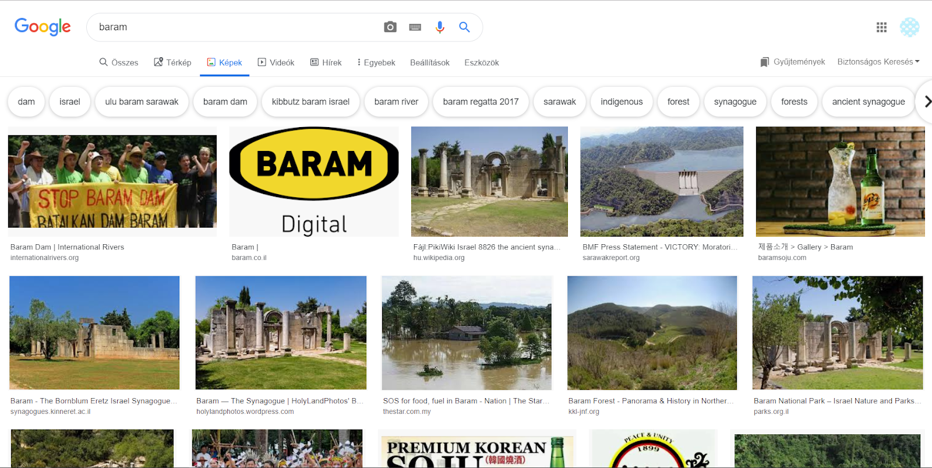This screenshot has height=468, width=932.
Task: Open the Premium Korean Soju image
Action: pos(477,449)
